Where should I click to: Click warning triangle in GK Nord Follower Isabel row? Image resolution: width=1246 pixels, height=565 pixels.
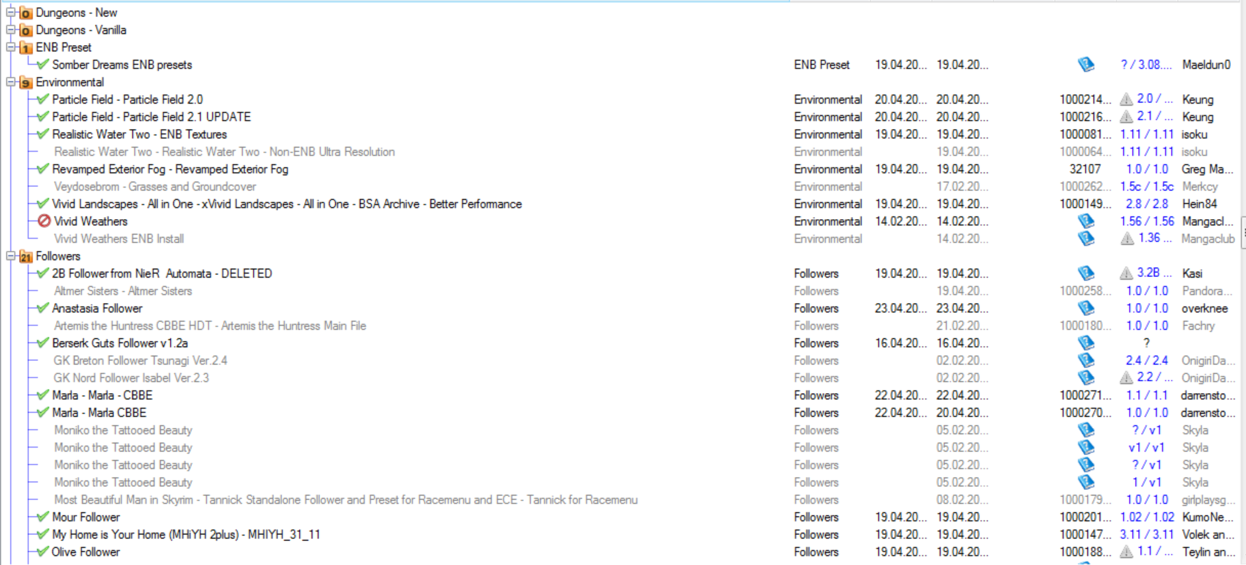coord(1126,378)
